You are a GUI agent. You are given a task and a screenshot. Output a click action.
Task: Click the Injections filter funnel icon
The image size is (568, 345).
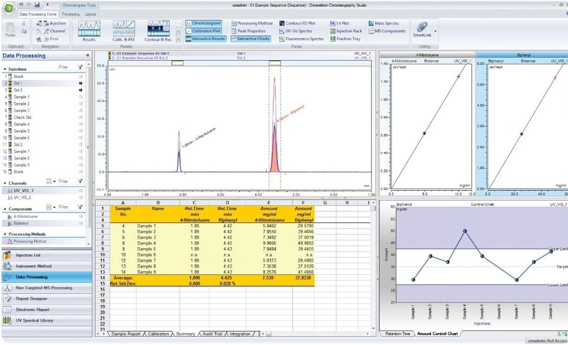80,67
